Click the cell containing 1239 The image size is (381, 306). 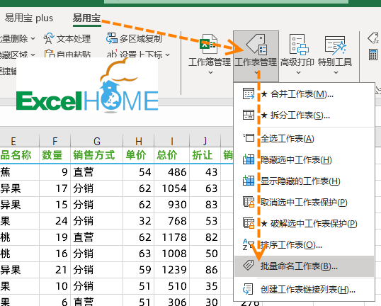(172, 270)
